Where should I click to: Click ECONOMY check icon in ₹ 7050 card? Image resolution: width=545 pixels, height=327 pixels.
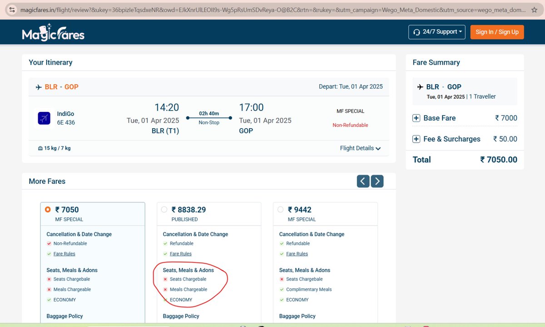(x=49, y=300)
